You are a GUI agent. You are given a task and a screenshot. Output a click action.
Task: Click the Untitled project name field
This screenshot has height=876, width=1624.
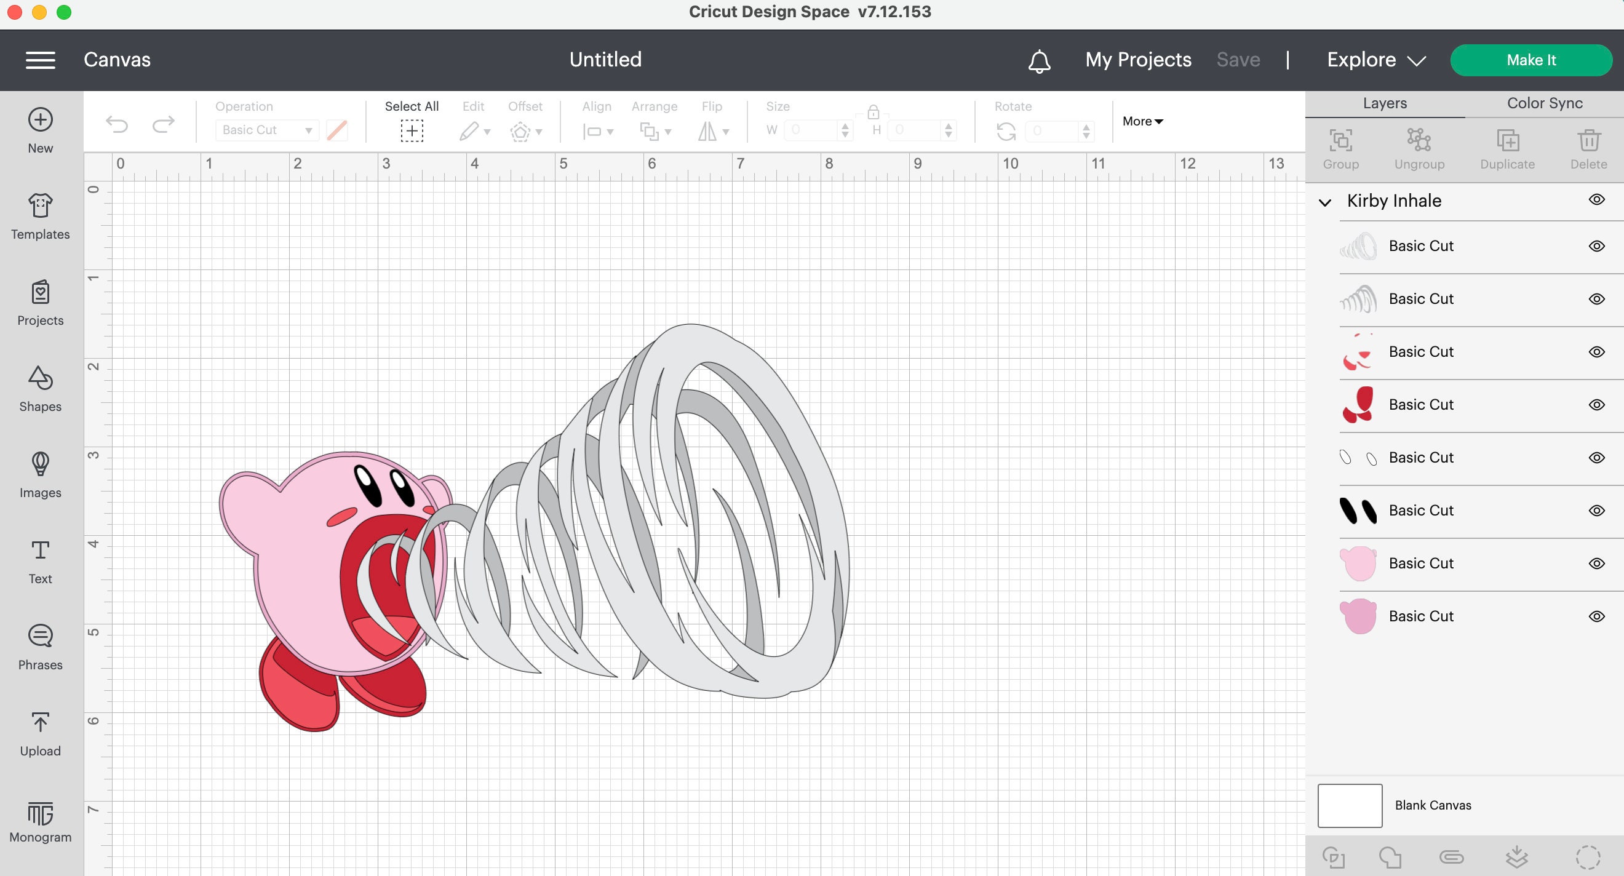coord(605,59)
